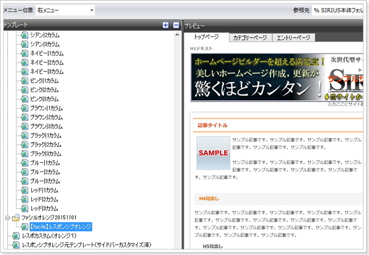Select the ピンク|2カラム template text
Viewport: 369px width, 255px height.
pos(44,90)
